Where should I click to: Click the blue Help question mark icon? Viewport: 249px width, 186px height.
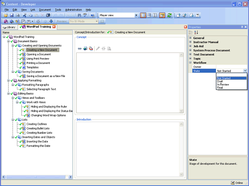(93, 15)
